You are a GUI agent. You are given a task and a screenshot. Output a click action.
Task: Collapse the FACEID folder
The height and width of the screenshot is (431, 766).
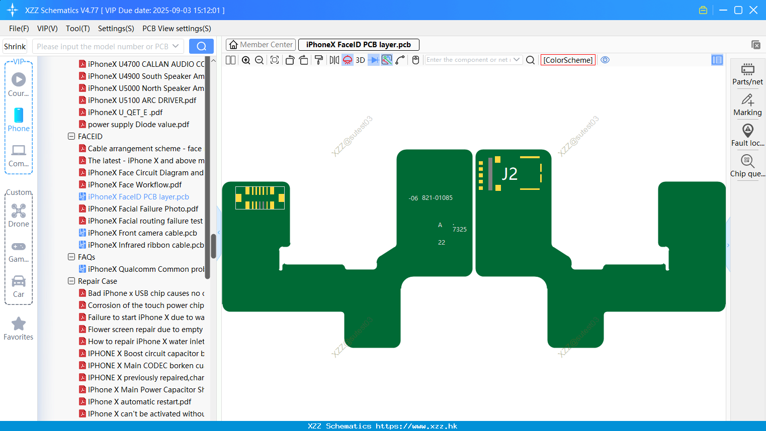(71, 136)
